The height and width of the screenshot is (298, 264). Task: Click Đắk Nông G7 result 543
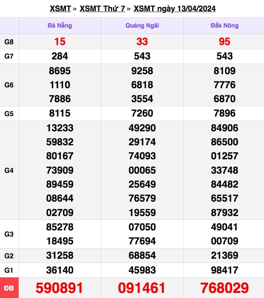[224, 56]
